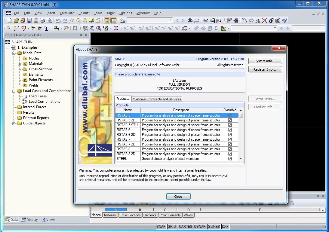Click the red X delete icon
This screenshot has width=329, height=232.
pyautogui.click(x=264, y=20)
